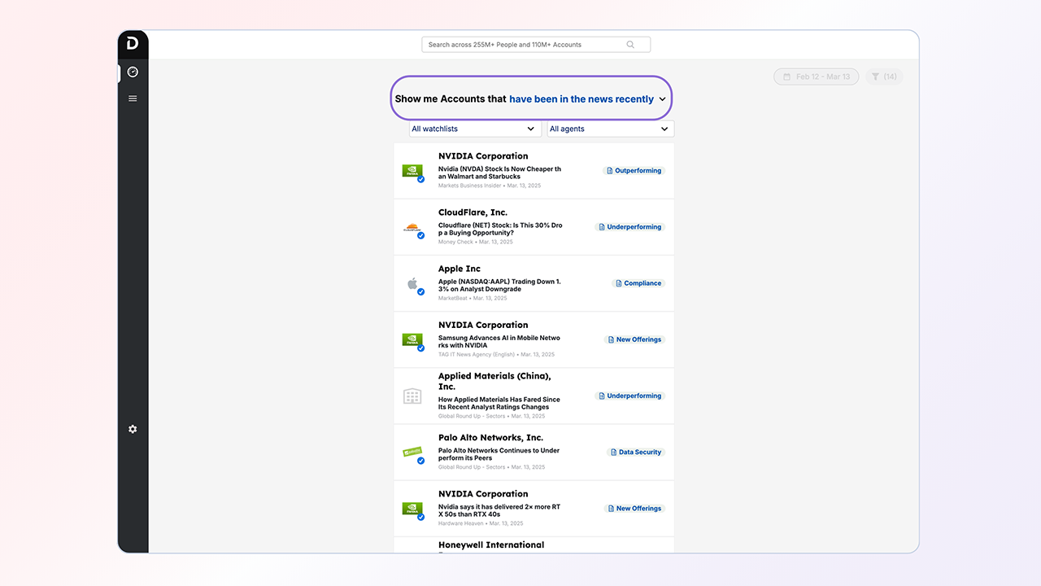Click the search magnifier icon

[630, 45]
